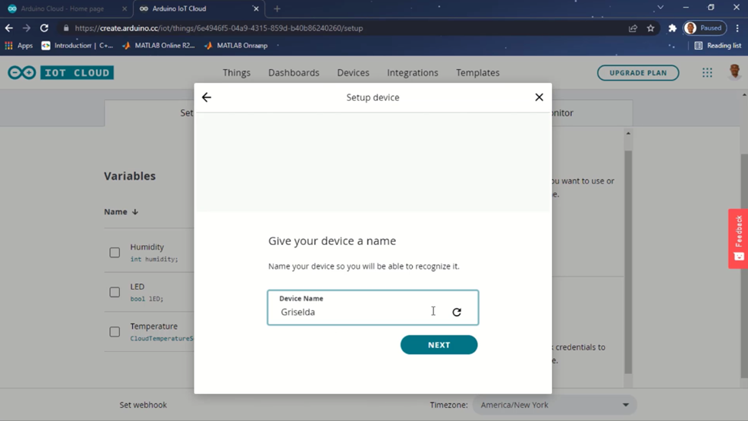
Task: Regenerate a random device name
Action: [457, 312]
